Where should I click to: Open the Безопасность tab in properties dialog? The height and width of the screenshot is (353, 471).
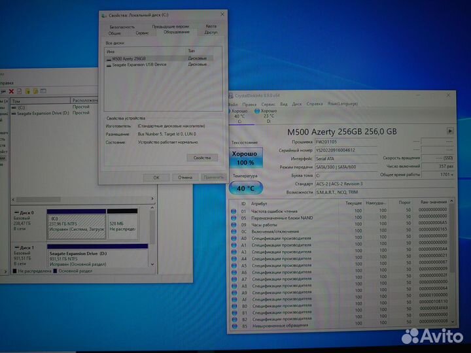(122, 27)
